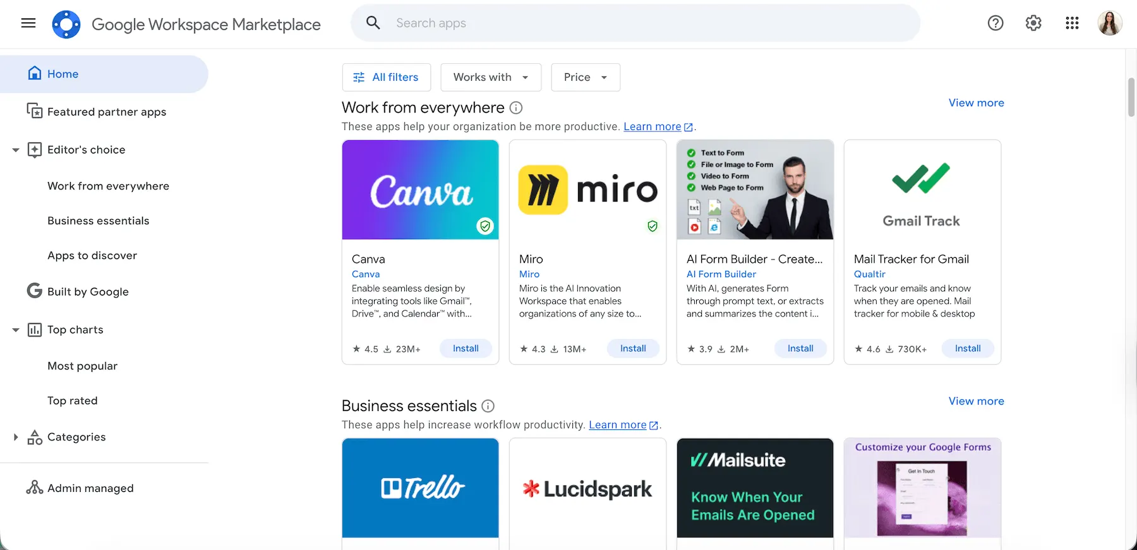Open the Lucidspark app thumbnail
The width and height of the screenshot is (1137, 550).
[587, 488]
